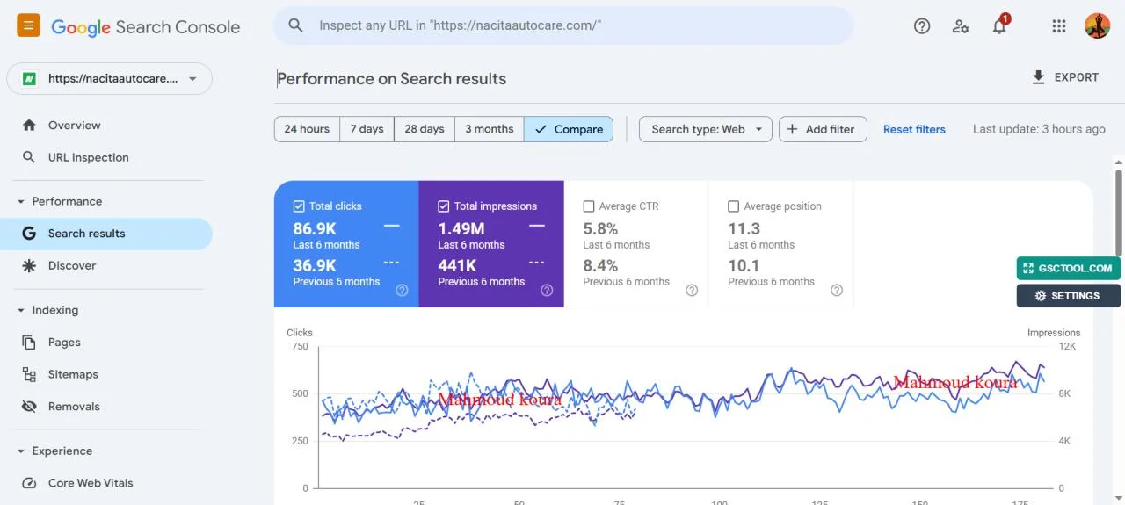Click the Core Web Vitals gauge icon

click(x=29, y=483)
